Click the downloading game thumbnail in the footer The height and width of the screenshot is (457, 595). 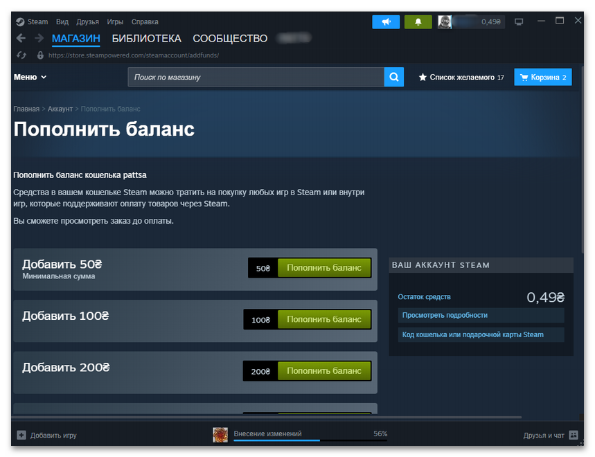220,435
